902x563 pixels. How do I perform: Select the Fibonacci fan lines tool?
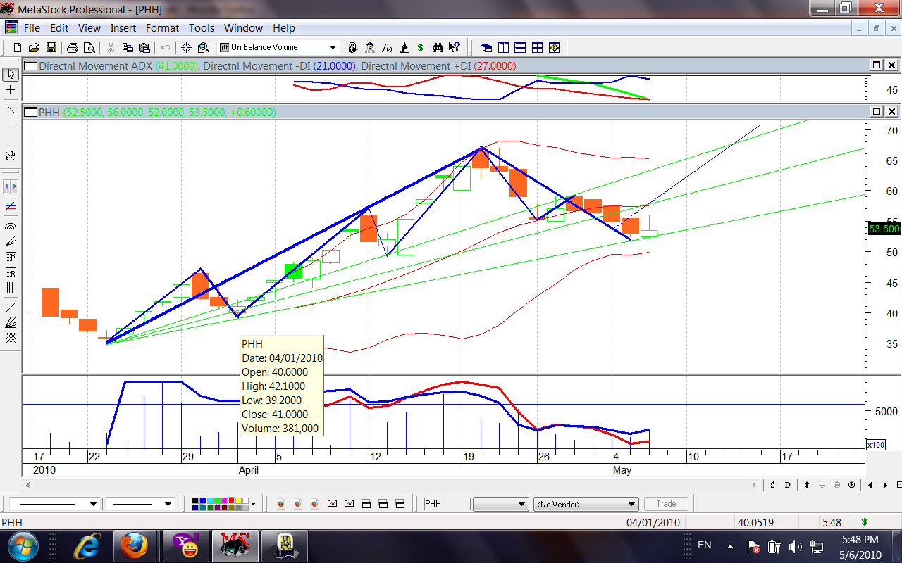point(11,242)
